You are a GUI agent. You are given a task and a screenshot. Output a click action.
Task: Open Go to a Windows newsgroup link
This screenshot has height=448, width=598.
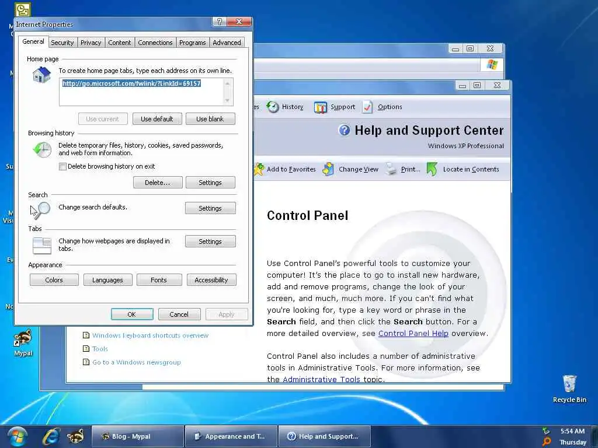[137, 362]
